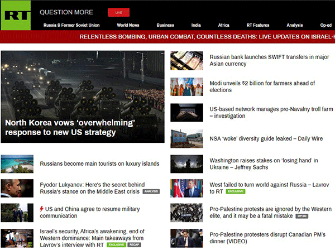Open the red LIVE button
Viewport: 335px width, 250px height.
118,12
